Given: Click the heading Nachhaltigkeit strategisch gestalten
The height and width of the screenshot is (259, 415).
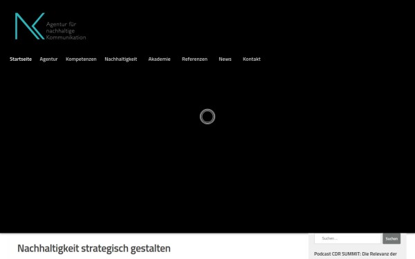Looking at the screenshot, I should click(x=94, y=249).
